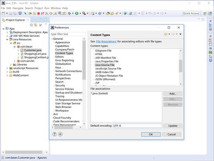The width and height of the screenshot is (214, 161).
Task: Click the New wizard toolbar icon
Action: 3,14
